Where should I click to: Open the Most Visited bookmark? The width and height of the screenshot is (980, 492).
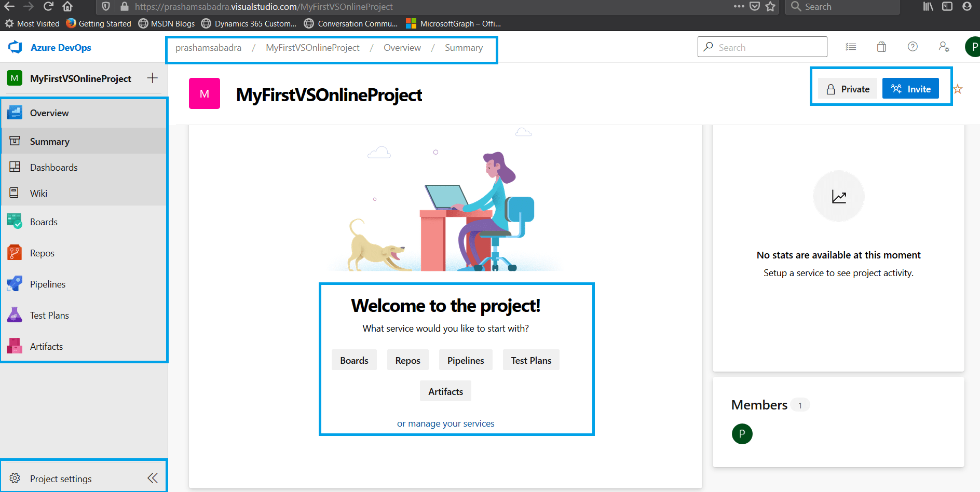32,23
